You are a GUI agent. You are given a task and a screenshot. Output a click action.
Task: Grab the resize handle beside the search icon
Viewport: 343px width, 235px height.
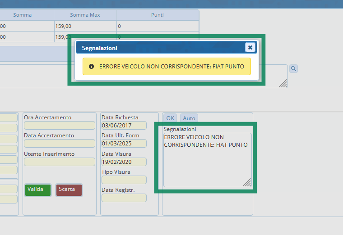[283, 83]
